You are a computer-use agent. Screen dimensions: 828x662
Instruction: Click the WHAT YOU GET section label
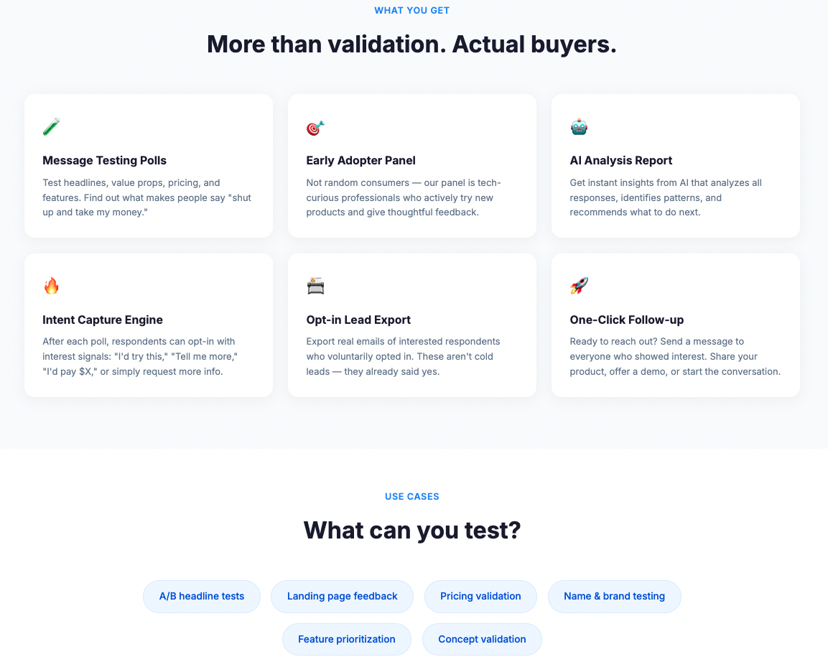tap(411, 10)
